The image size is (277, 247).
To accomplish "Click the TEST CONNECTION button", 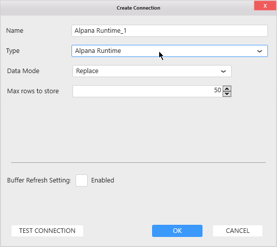I will 47,231.
